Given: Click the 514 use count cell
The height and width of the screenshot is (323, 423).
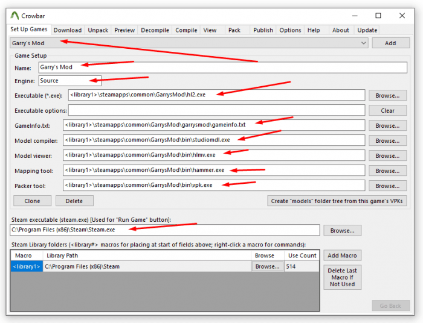Looking at the screenshot, I should pyautogui.click(x=302, y=266).
